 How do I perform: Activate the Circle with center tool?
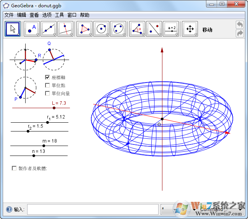[x=101, y=29]
